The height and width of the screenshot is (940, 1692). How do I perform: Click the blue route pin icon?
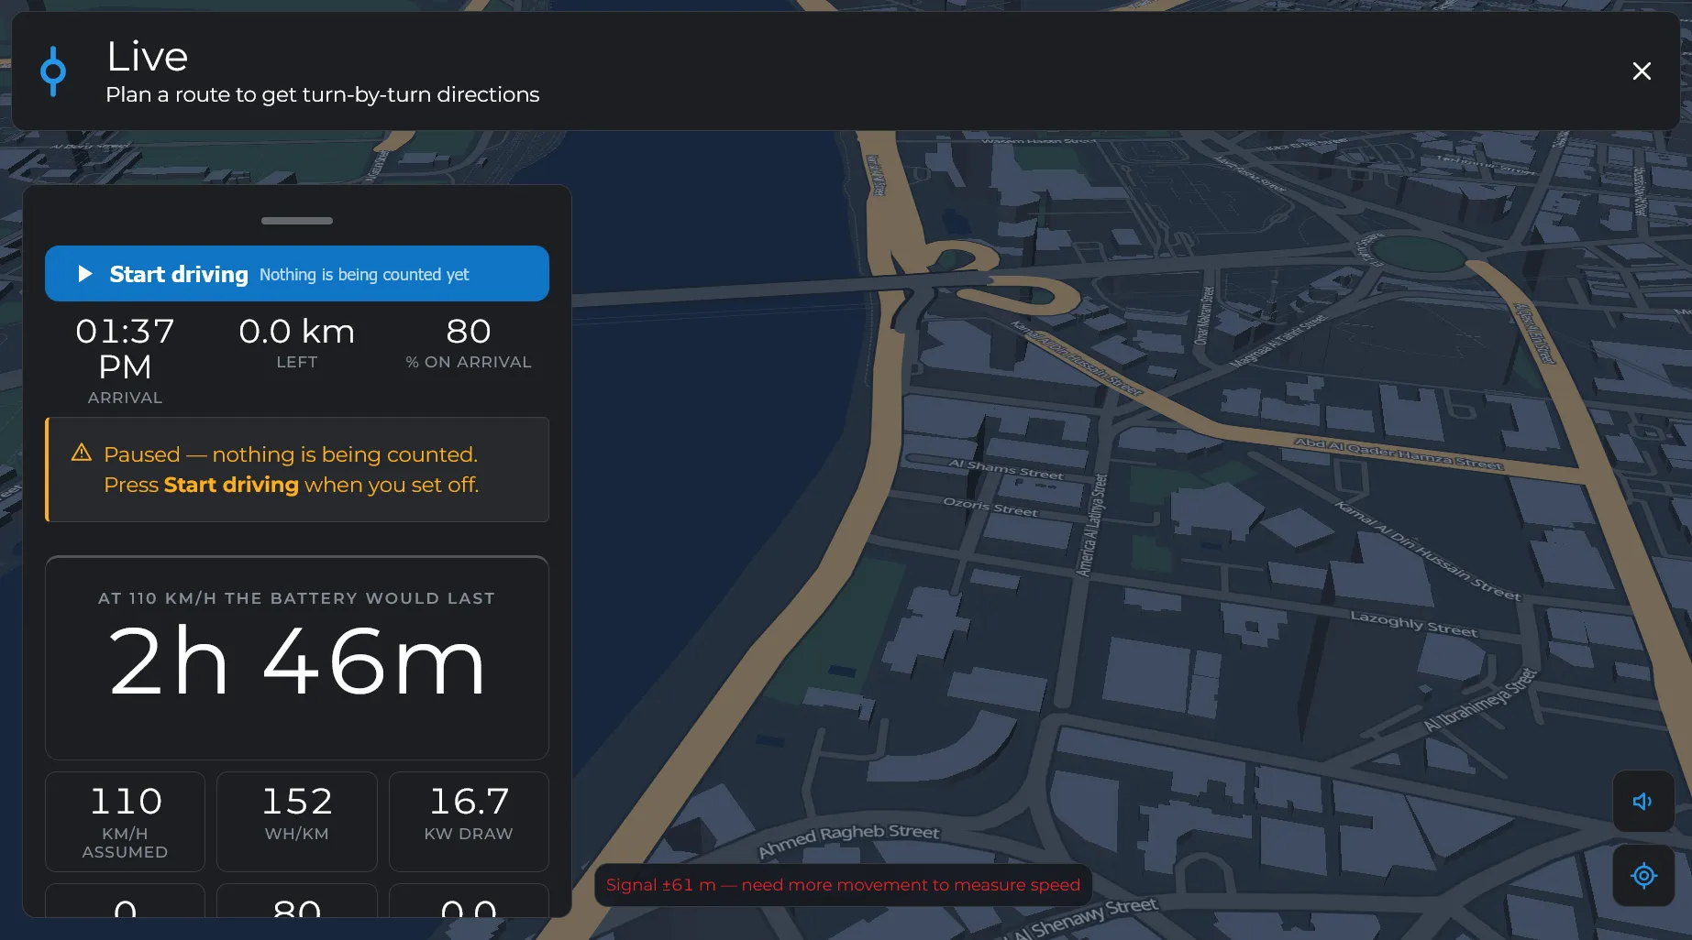[x=53, y=71]
